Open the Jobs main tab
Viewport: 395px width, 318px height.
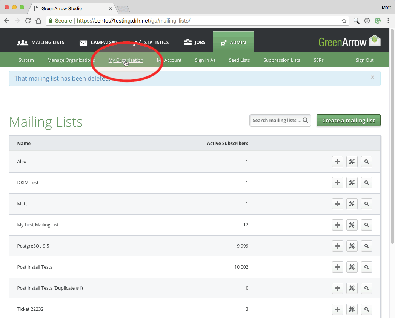[x=194, y=43]
